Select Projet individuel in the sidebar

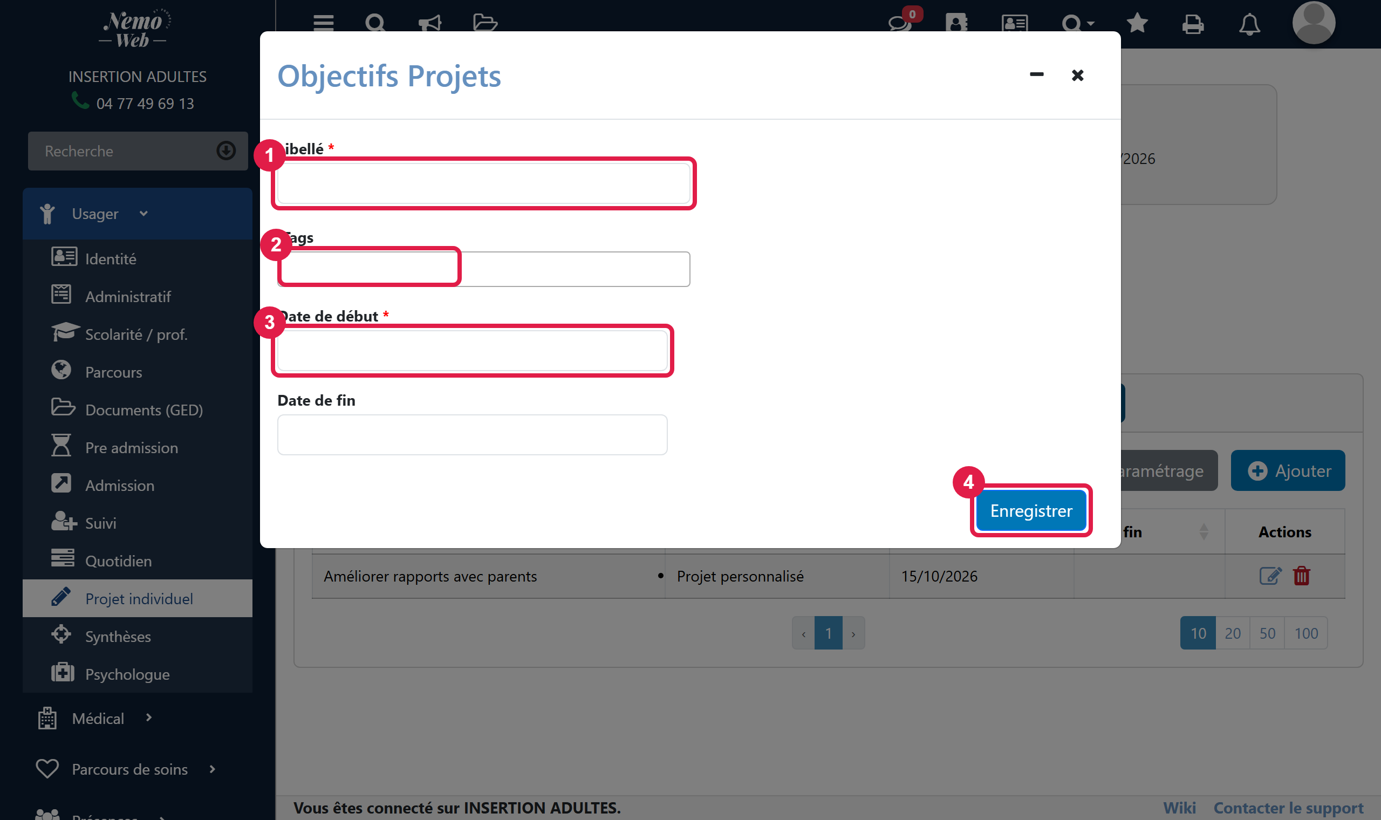coord(137,598)
